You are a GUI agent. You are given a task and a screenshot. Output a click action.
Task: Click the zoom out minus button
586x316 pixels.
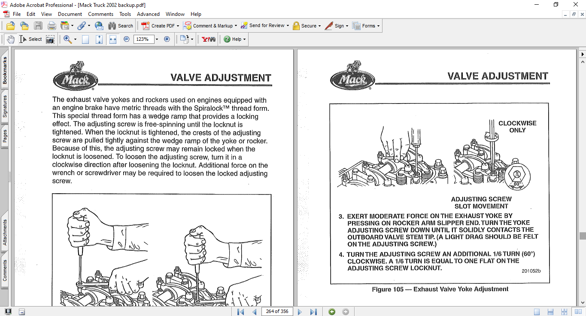(127, 39)
